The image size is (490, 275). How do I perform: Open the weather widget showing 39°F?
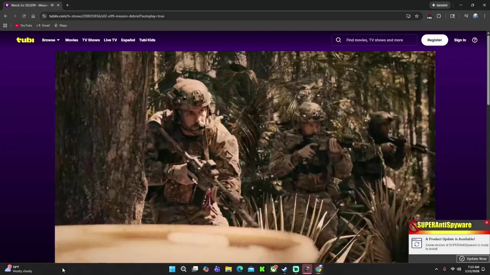[x=19, y=269]
